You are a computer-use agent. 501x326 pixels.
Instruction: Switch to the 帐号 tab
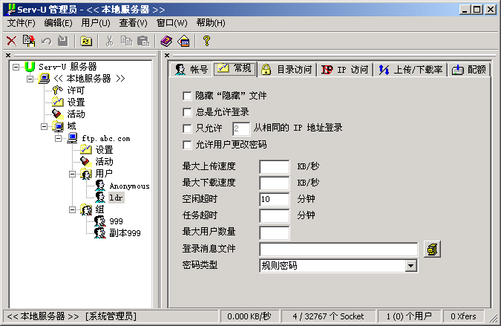tap(191, 69)
